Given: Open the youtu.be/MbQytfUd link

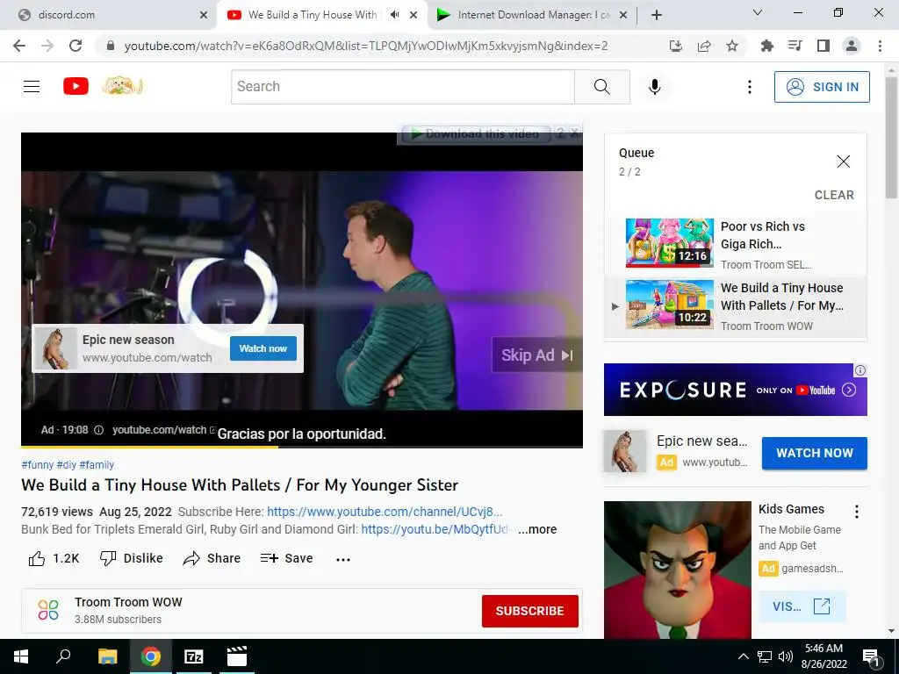Looking at the screenshot, I should [435, 529].
